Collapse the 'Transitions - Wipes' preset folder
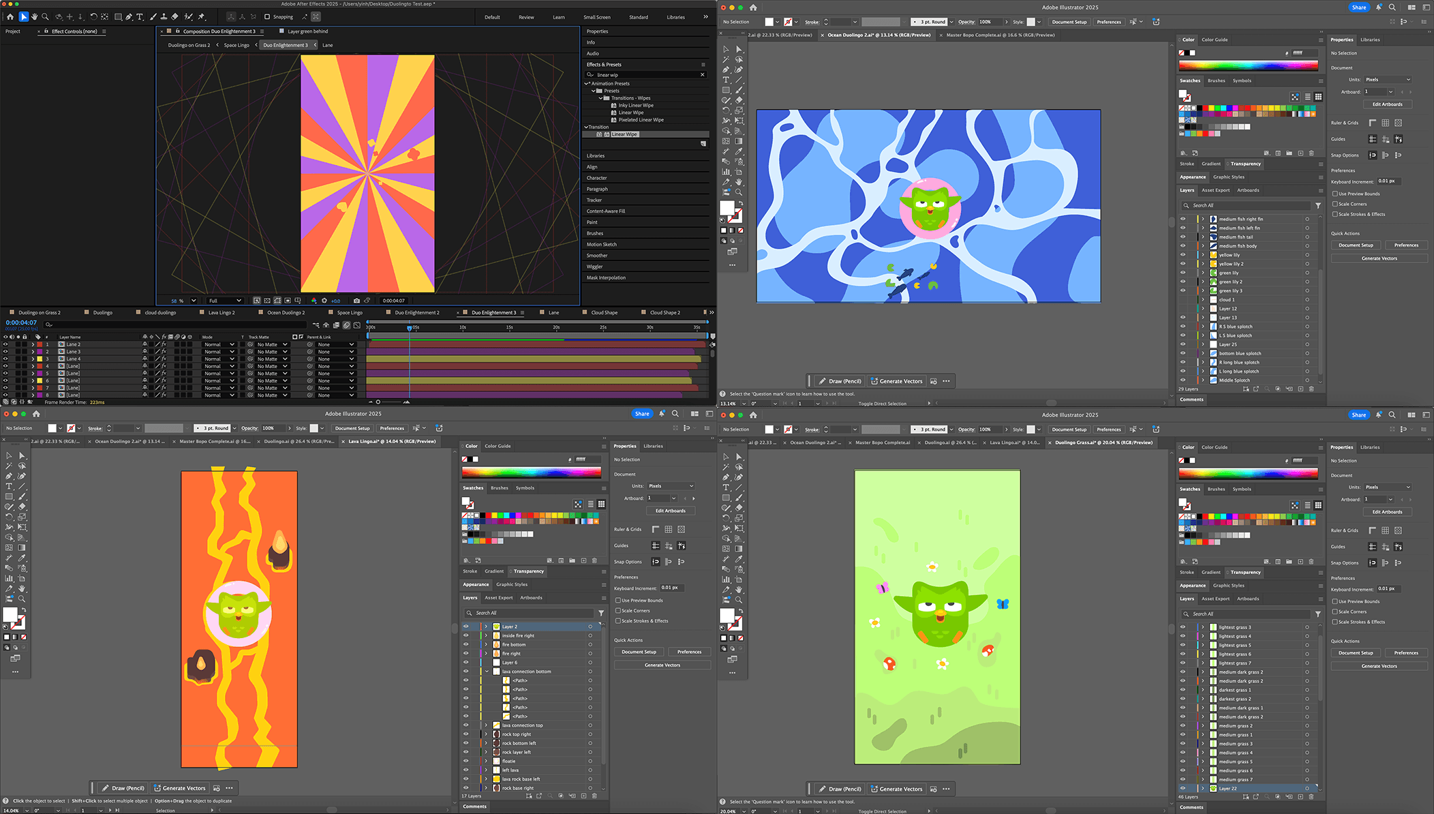1434x814 pixels. (x=600, y=98)
